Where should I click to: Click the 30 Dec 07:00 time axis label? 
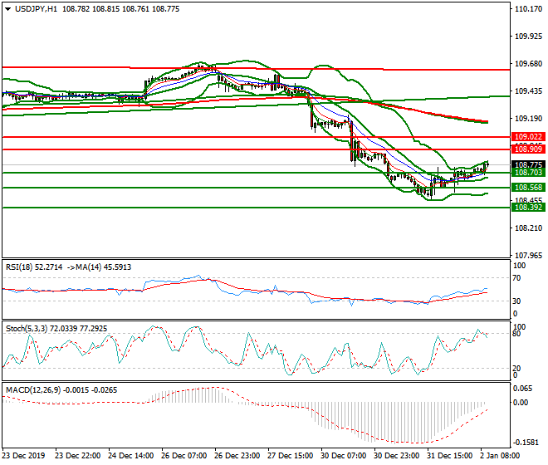[x=344, y=457]
